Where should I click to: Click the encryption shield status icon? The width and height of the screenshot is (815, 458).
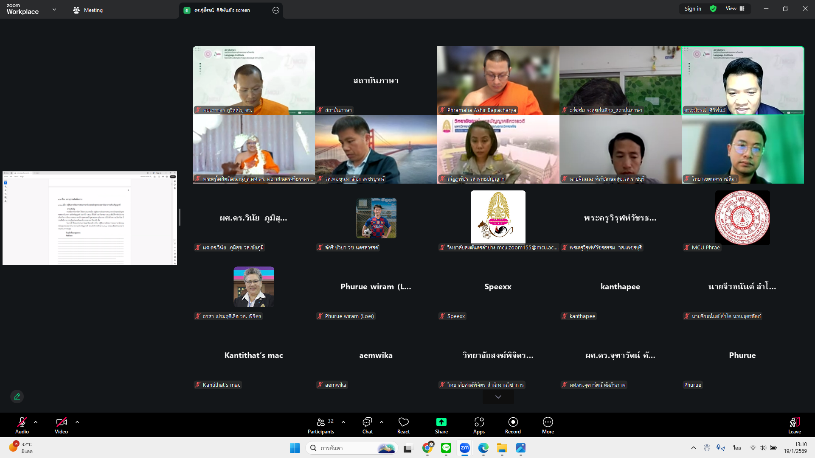[x=713, y=8]
